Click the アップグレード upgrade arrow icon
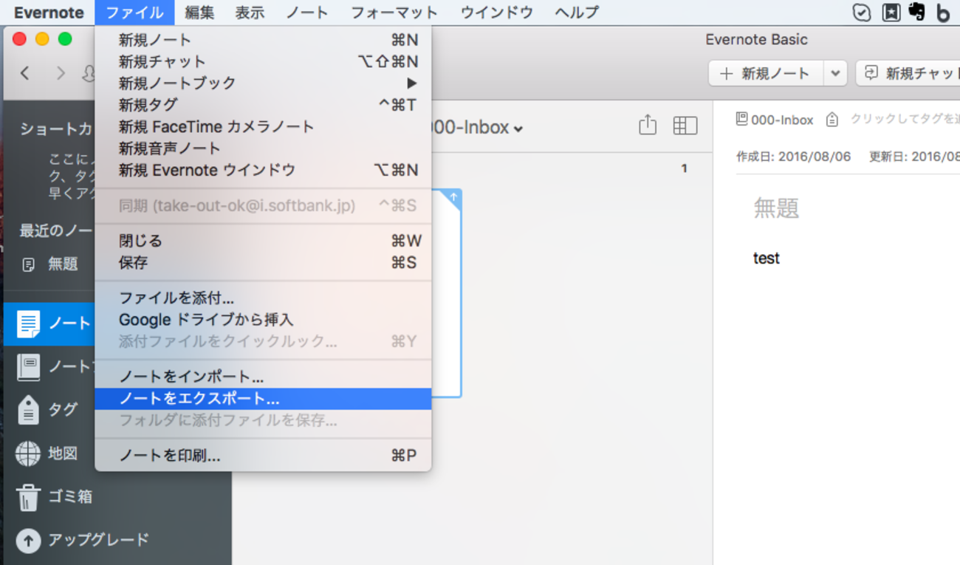Image resolution: width=960 pixels, height=565 pixels. pyautogui.click(x=28, y=540)
